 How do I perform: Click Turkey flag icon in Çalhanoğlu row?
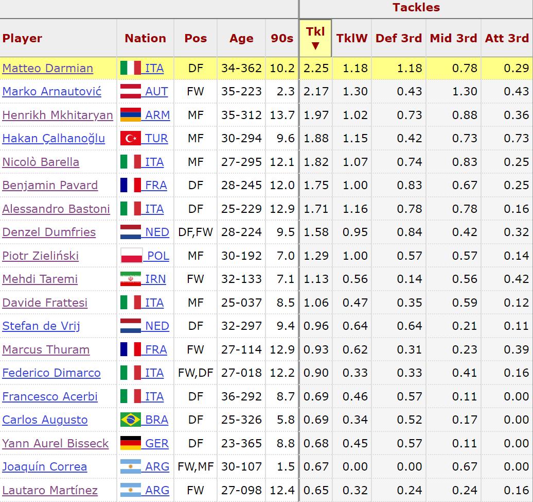(x=130, y=139)
